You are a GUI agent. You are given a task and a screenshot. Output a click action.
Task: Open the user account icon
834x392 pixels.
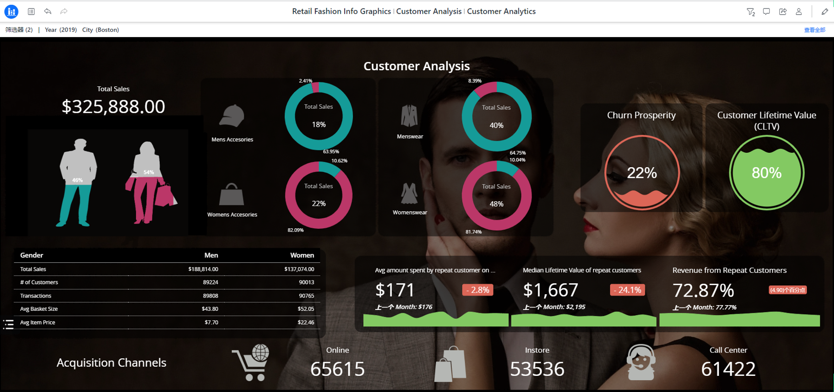point(799,11)
